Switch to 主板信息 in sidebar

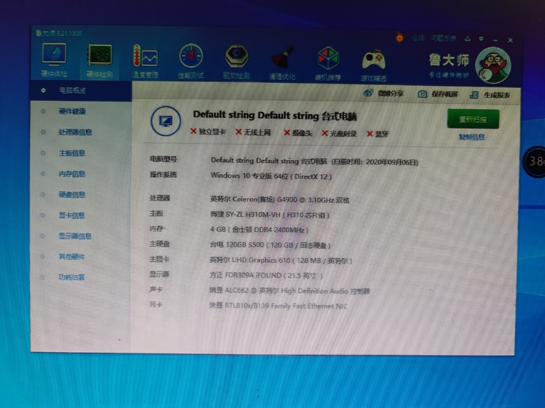[73, 153]
